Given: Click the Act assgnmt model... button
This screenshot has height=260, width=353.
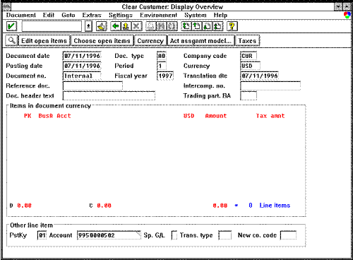Looking at the screenshot, I should 201,40.
